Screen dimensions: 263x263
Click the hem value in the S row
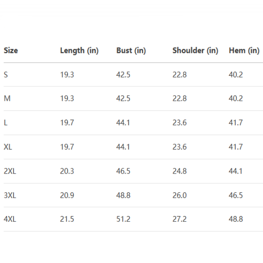coord(236,75)
